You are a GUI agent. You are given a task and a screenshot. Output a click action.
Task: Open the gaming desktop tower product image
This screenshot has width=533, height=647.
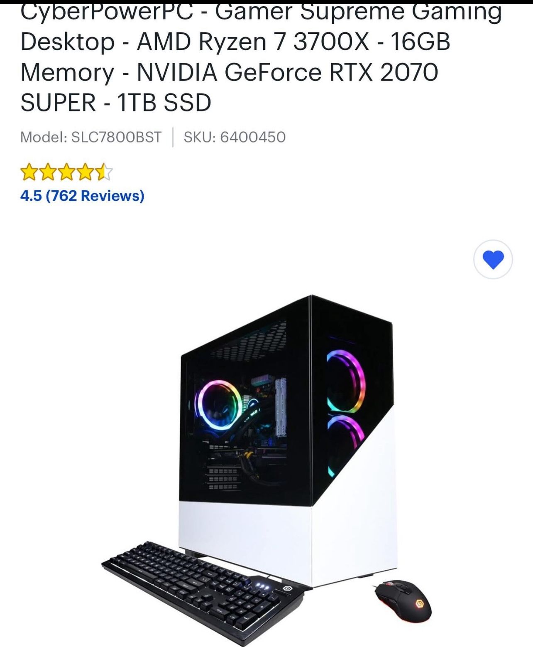pos(287,440)
